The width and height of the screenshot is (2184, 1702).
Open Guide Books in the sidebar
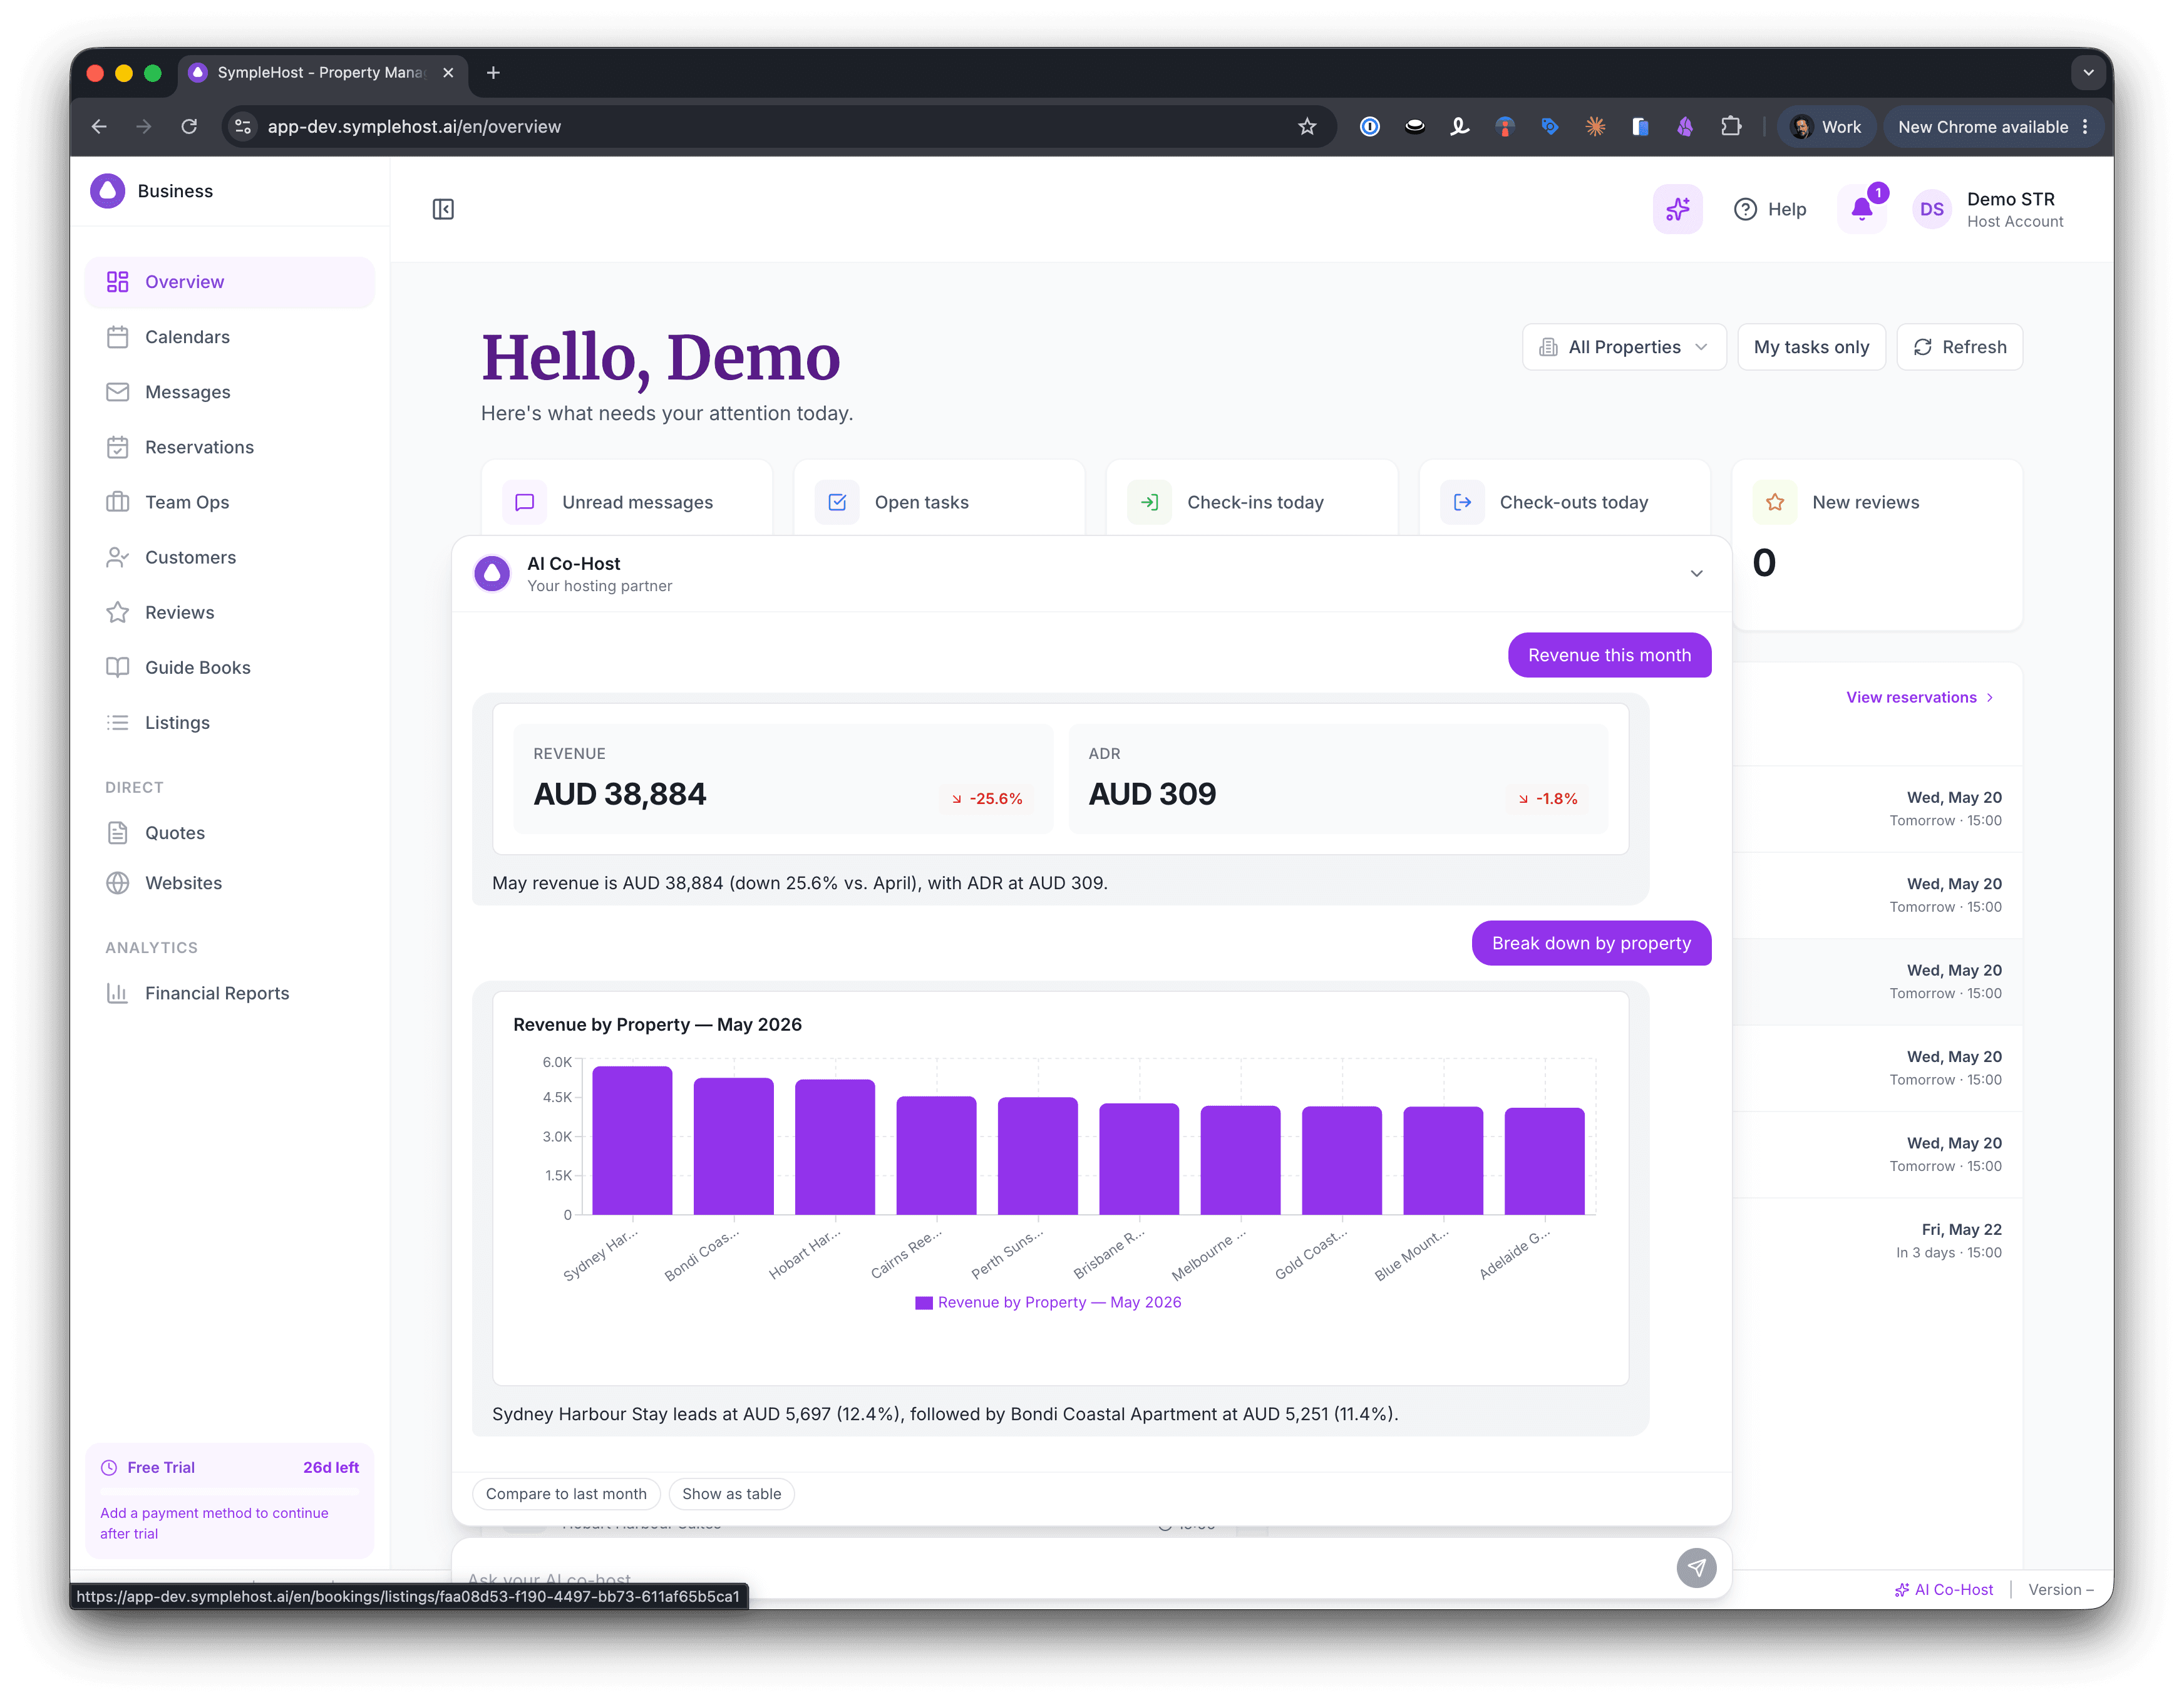point(229,667)
